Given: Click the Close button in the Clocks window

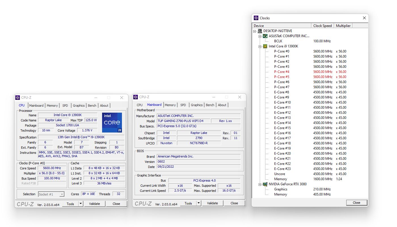Looking at the screenshot, I should click(x=357, y=203).
